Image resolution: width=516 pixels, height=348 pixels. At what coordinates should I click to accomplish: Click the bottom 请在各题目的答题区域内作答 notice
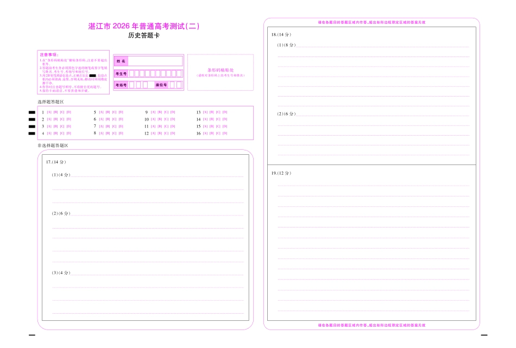click(x=372, y=325)
